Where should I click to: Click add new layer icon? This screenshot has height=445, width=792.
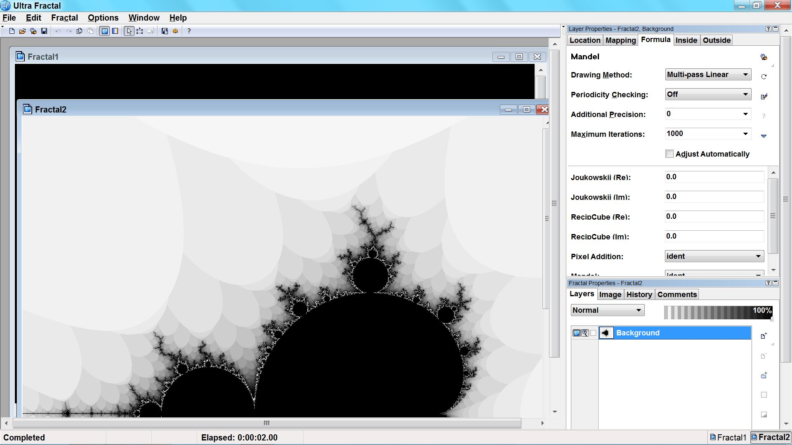[764, 336]
